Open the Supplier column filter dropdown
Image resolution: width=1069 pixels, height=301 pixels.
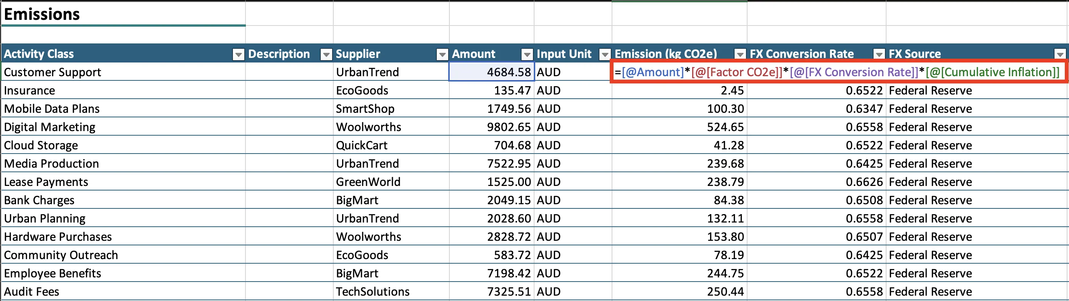pyautogui.click(x=442, y=54)
